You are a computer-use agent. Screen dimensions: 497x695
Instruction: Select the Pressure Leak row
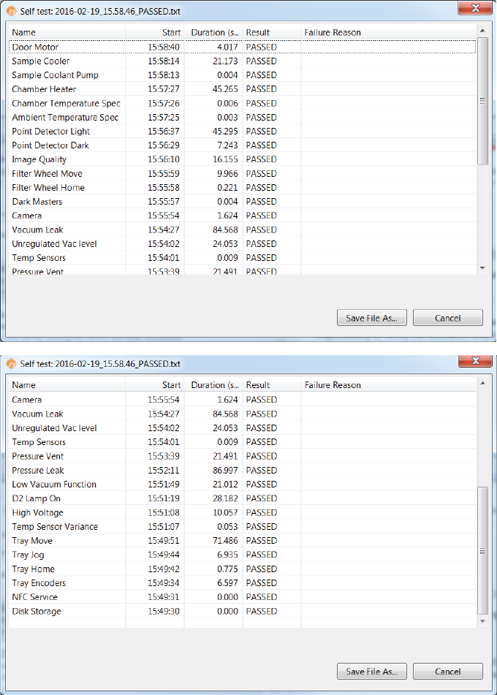242,471
